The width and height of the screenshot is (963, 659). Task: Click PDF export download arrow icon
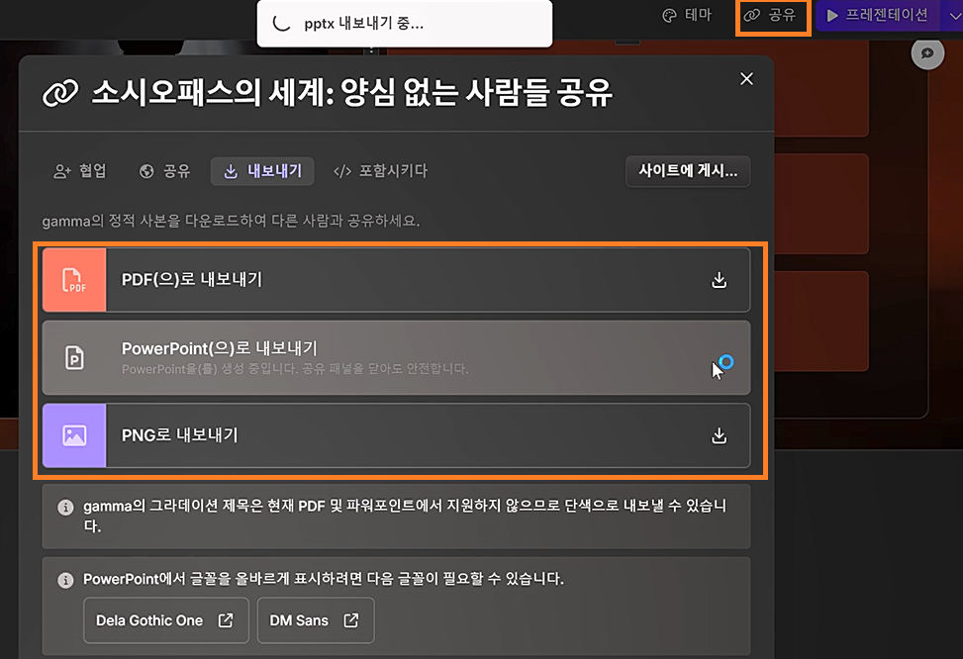[x=719, y=280]
